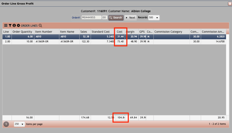The height and width of the screenshot is (133, 232).
Task: Click the order suffix field showing 00
Action: pos(104,17)
